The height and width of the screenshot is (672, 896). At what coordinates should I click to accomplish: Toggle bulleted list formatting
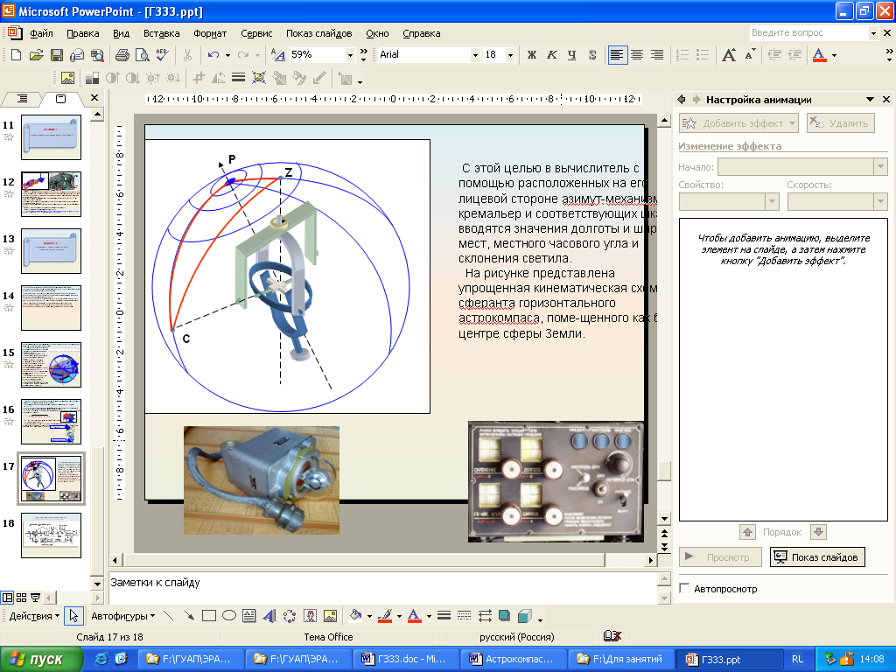tap(703, 55)
